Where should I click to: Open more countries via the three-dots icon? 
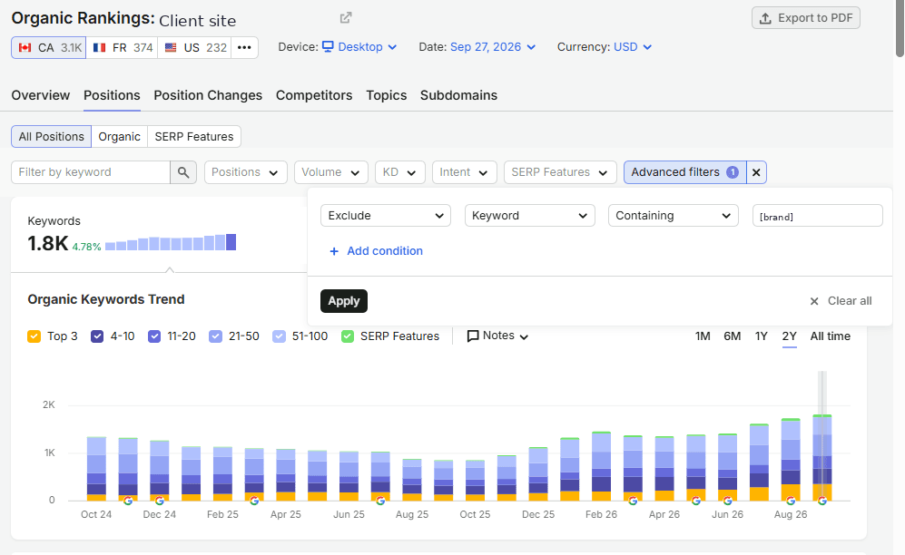245,47
